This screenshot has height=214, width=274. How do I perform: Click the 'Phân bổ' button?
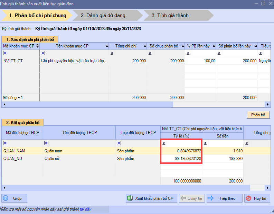[258, 115]
